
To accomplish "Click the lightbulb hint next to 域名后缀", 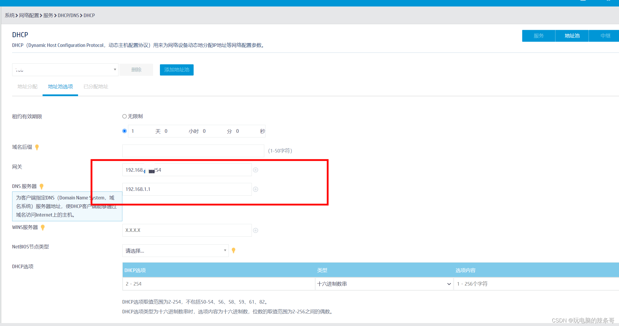I will pos(37,147).
